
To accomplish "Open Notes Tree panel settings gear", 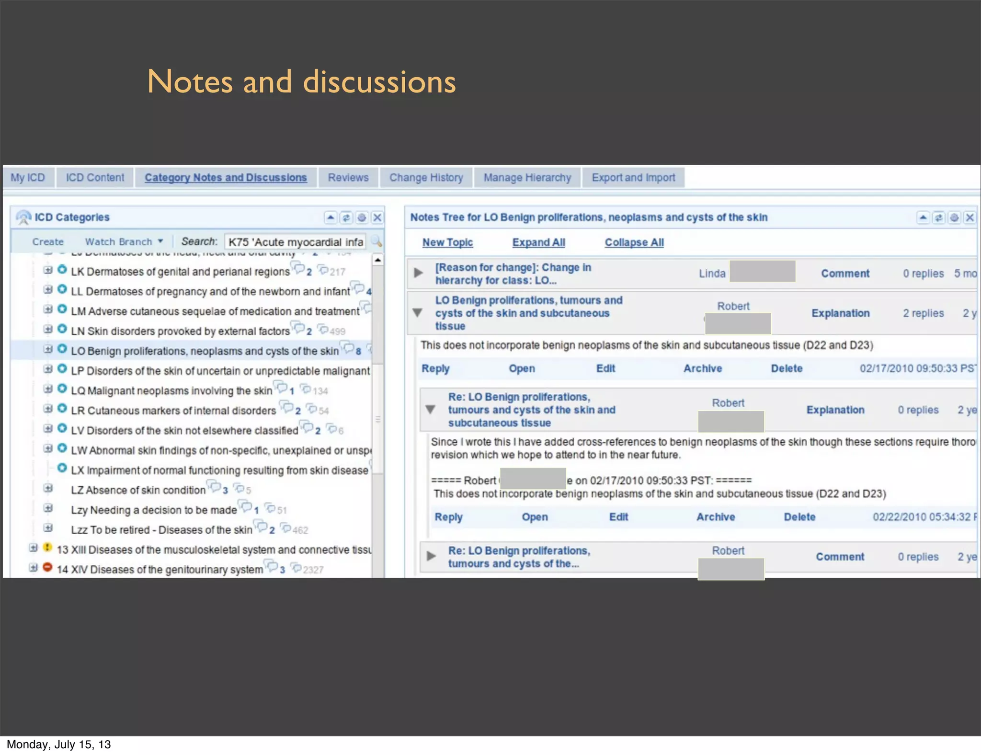I will click(955, 217).
